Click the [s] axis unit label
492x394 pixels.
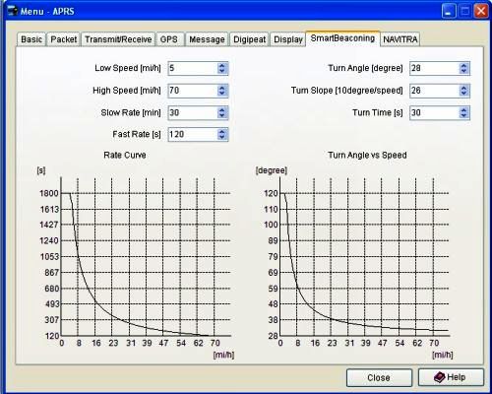(41, 170)
